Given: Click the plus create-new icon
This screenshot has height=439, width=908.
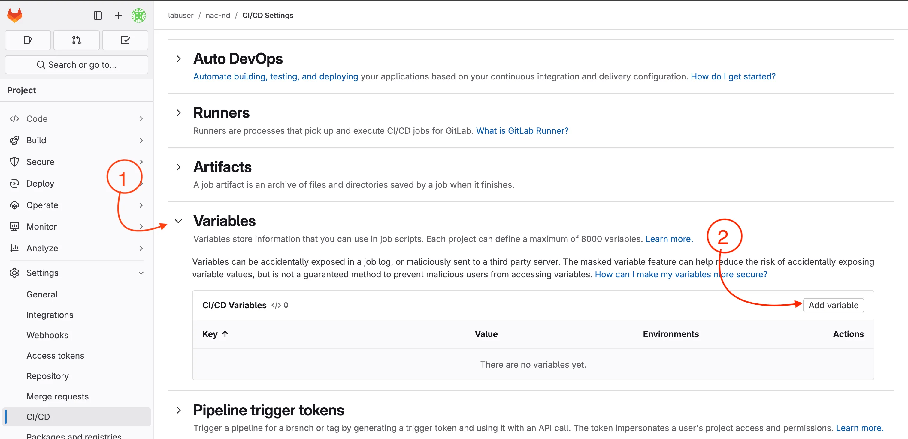Looking at the screenshot, I should pos(118,16).
